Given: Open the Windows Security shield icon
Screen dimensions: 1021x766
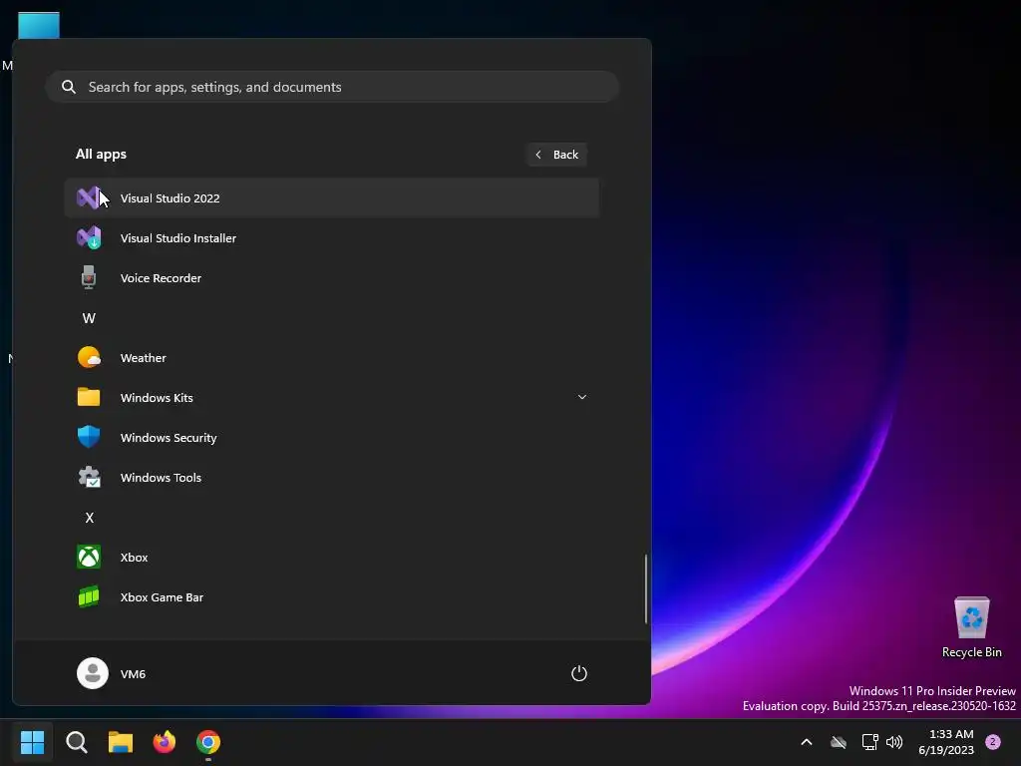Looking at the screenshot, I should pyautogui.click(x=89, y=437).
